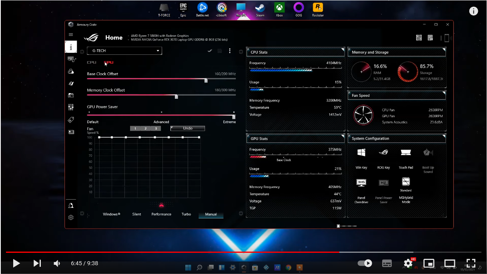Open the three-dot more options menu
The height and width of the screenshot is (274, 487).
(x=230, y=51)
